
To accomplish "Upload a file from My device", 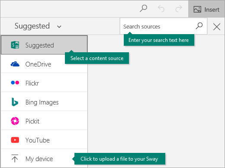I will 44,158.
